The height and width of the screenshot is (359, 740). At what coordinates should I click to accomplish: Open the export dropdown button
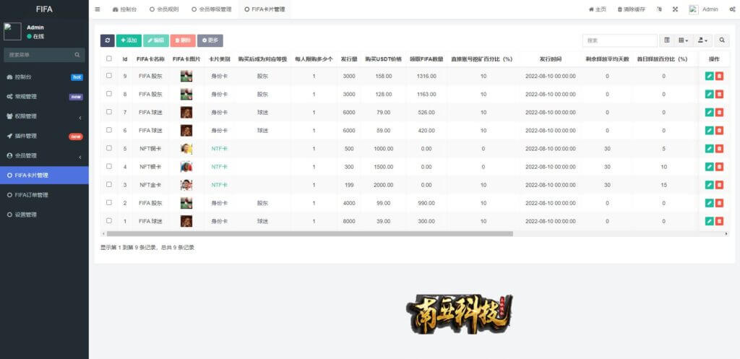click(x=703, y=40)
